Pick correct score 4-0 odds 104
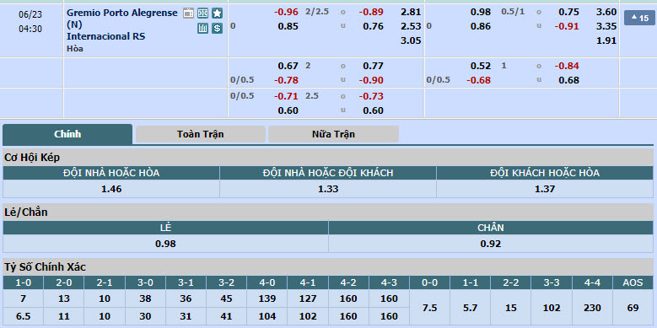The image size is (657, 328). click(267, 316)
